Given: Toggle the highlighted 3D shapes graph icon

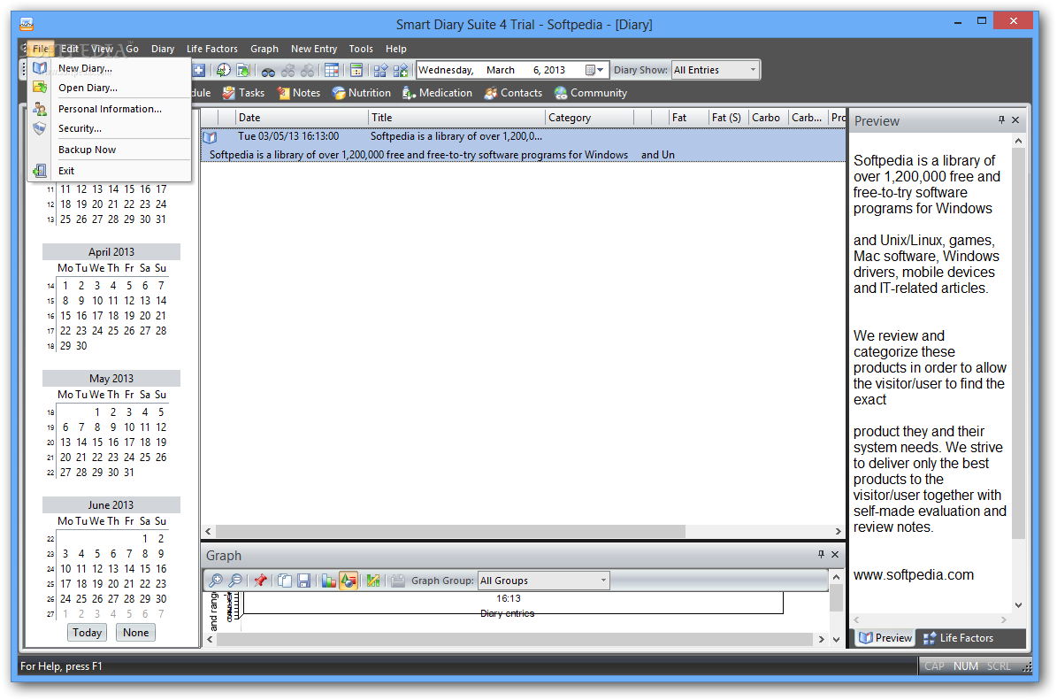Looking at the screenshot, I should (x=349, y=580).
